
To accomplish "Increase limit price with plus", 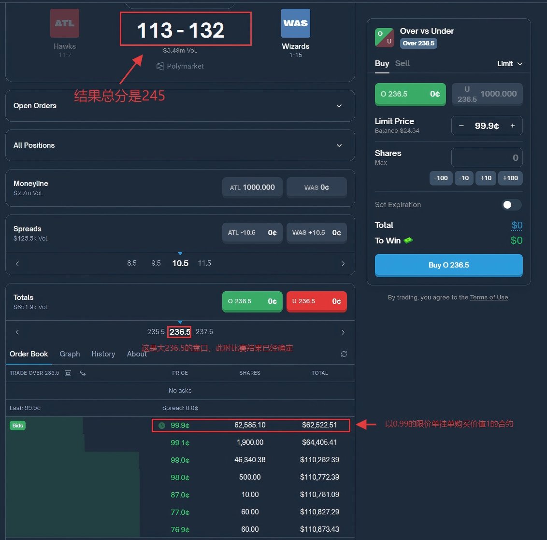I will coord(513,126).
